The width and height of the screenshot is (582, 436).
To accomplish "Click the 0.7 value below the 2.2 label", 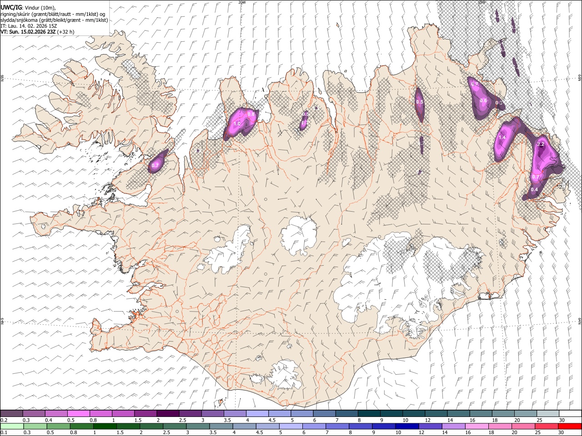I will tap(536, 177).
